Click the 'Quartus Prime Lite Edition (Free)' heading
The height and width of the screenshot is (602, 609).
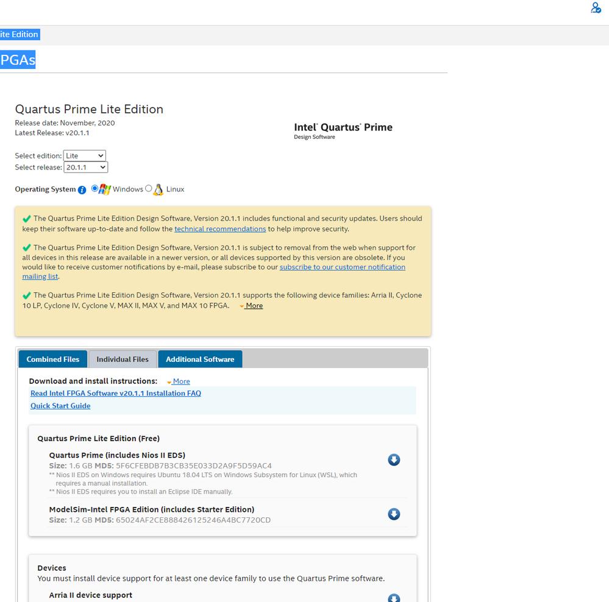pyautogui.click(x=99, y=439)
